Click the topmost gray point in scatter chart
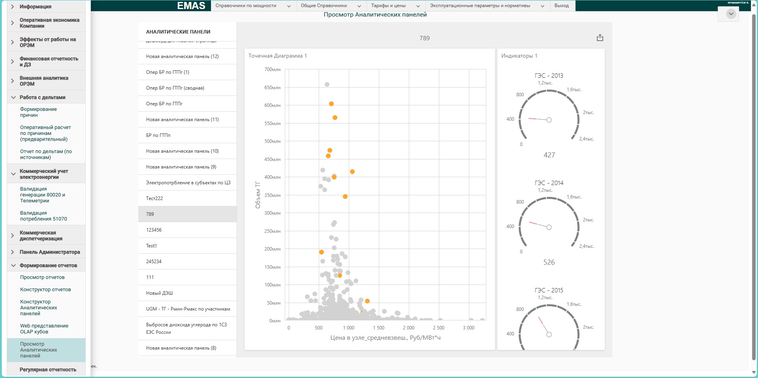 pyautogui.click(x=327, y=84)
